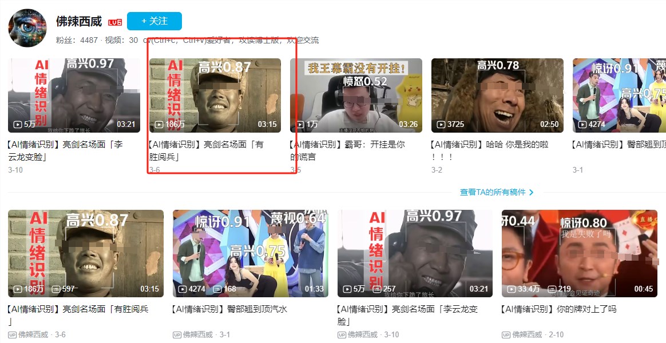The height and width of the screenshot is (343, 666).
Task: Open 惊讶0.80 thumbnail with 00:45 duration
Action: (x=580, y=253)
